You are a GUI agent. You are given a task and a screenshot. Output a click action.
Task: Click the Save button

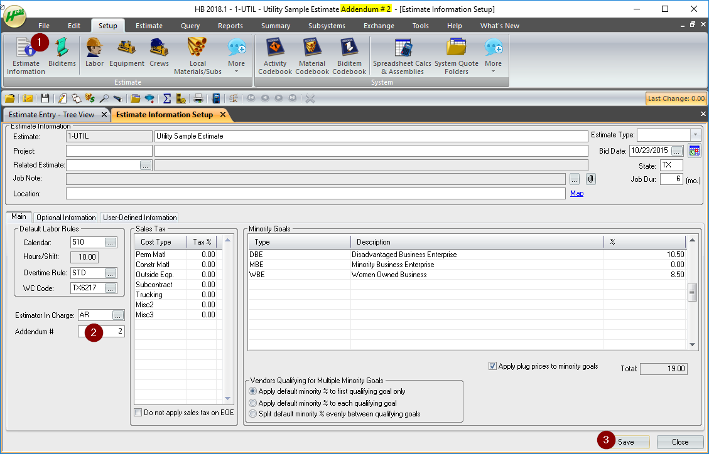[x=626, y=442]
